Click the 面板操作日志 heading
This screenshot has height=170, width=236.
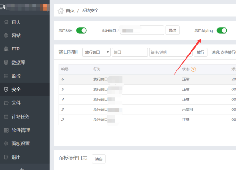[73, 158]
